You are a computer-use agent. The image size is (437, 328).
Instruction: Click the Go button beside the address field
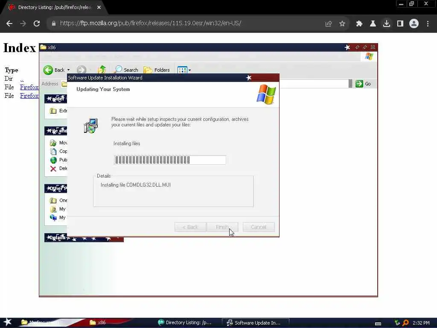tap(363, 84)
